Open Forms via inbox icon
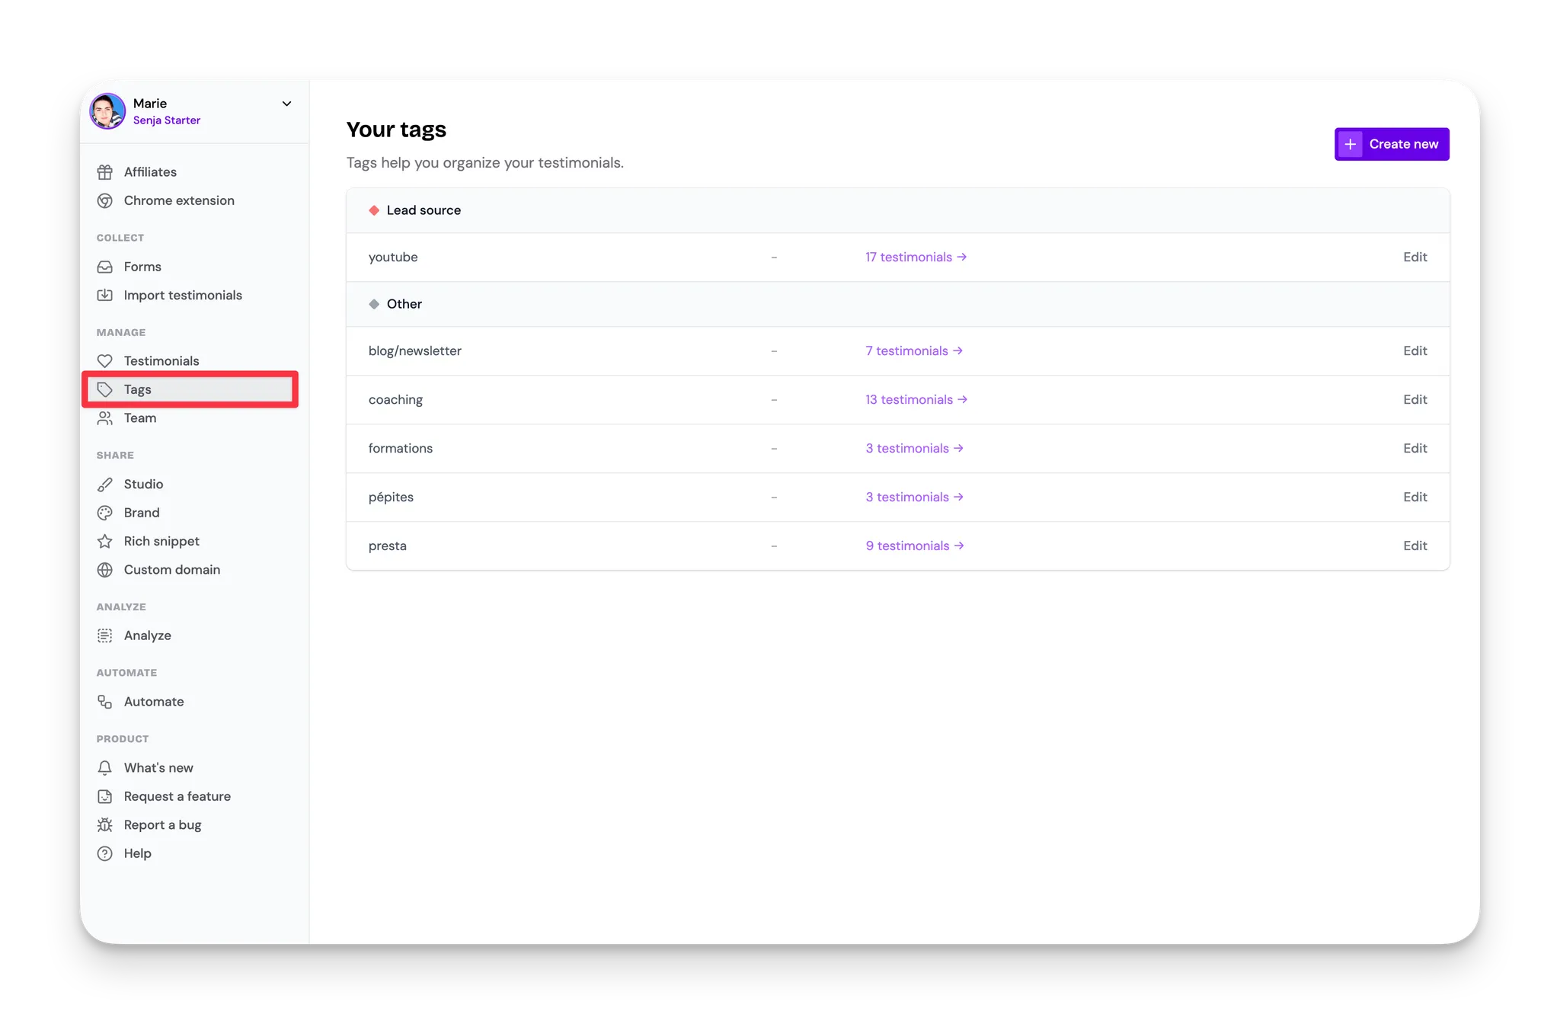Viewport: 1560px width, 1024px height. click(105, 267)
